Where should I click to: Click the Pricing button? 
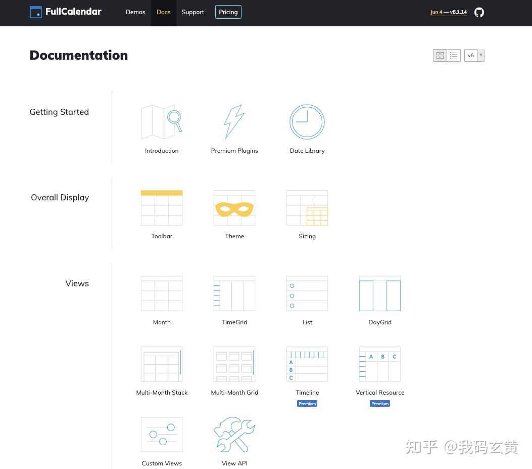pyautogui.click(x=228, y=12)
